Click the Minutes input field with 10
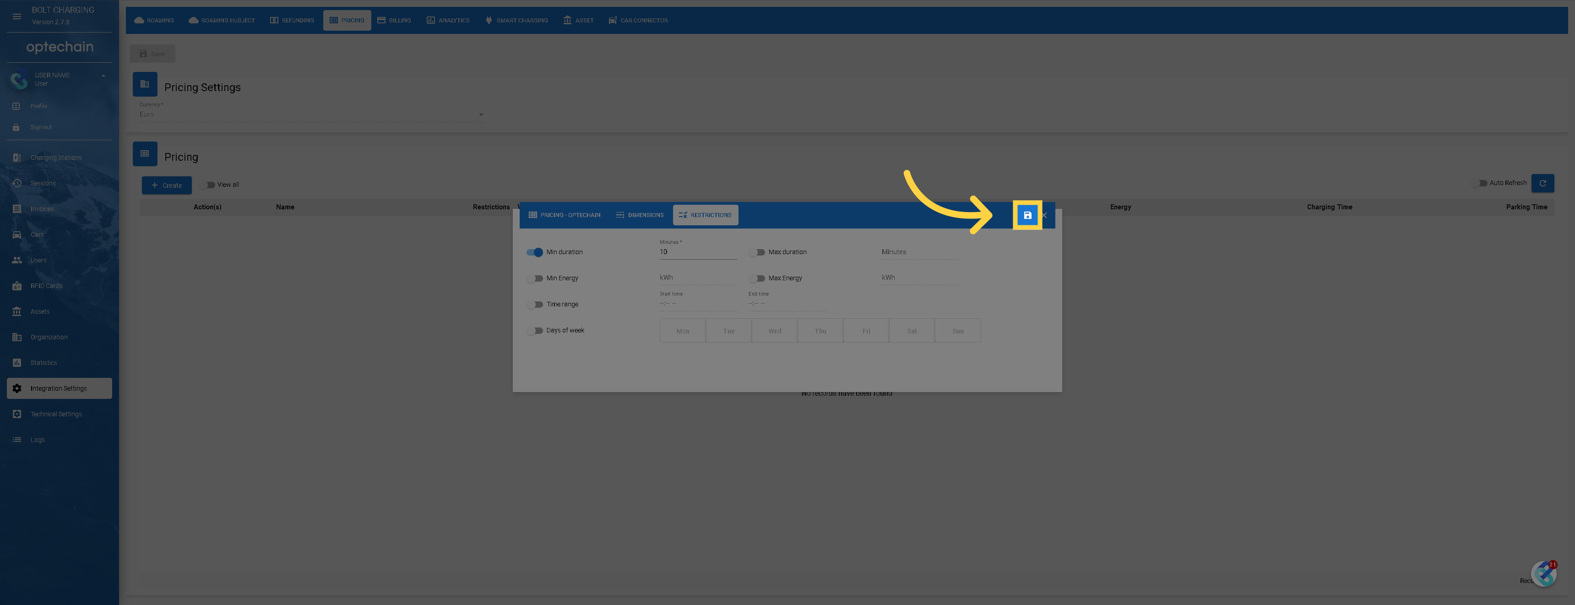This screenshot has height=605, width=1575. tap(698, 252)
